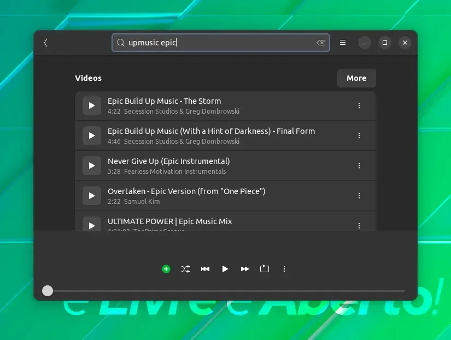Click inside the search input field
Viewport: 451px width, 340px height.
[x=221, y=43]
